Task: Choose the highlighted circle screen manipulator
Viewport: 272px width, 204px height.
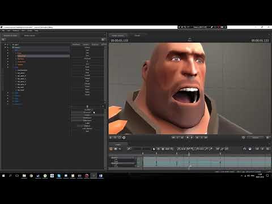Action: (124, 138)
